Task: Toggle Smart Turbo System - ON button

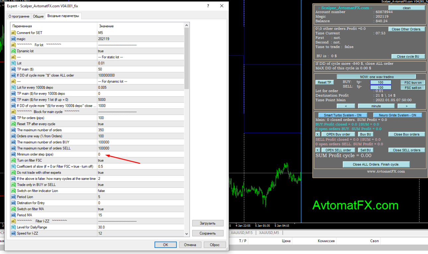Action: [x=342, y=115]
